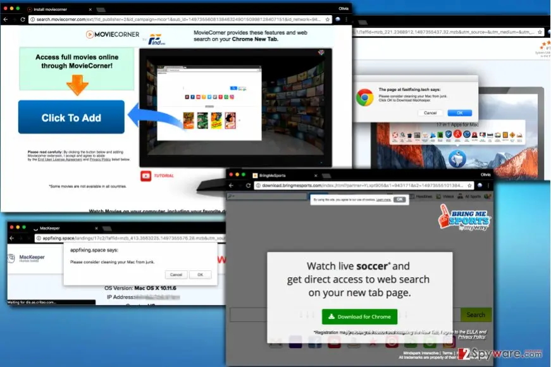This screenshot has height=367, width=551.
Task: Click Download for Chrome button
Action: pos(359,317)
